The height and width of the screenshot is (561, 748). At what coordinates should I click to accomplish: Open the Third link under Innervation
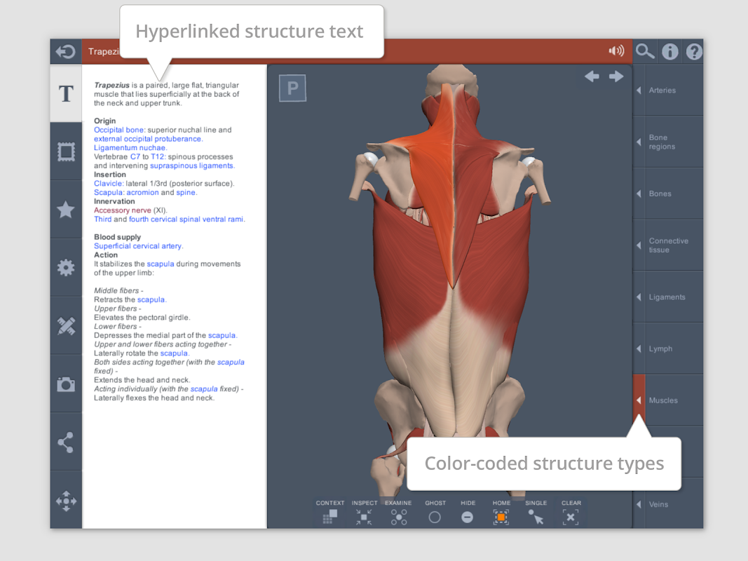pyautogui.click(x=102, y=219)
